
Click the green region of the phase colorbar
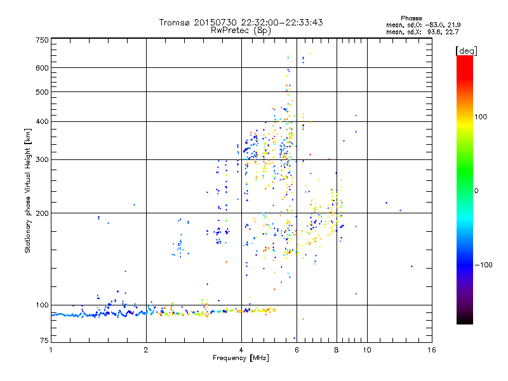click(x=465, y=171)
